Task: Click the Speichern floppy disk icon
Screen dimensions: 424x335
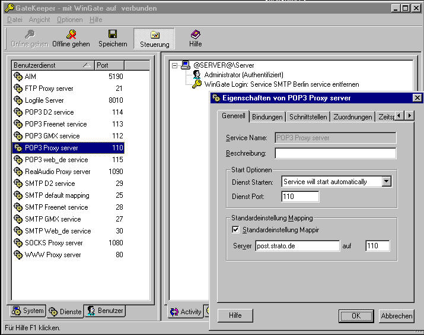Action: coord(113,34)
